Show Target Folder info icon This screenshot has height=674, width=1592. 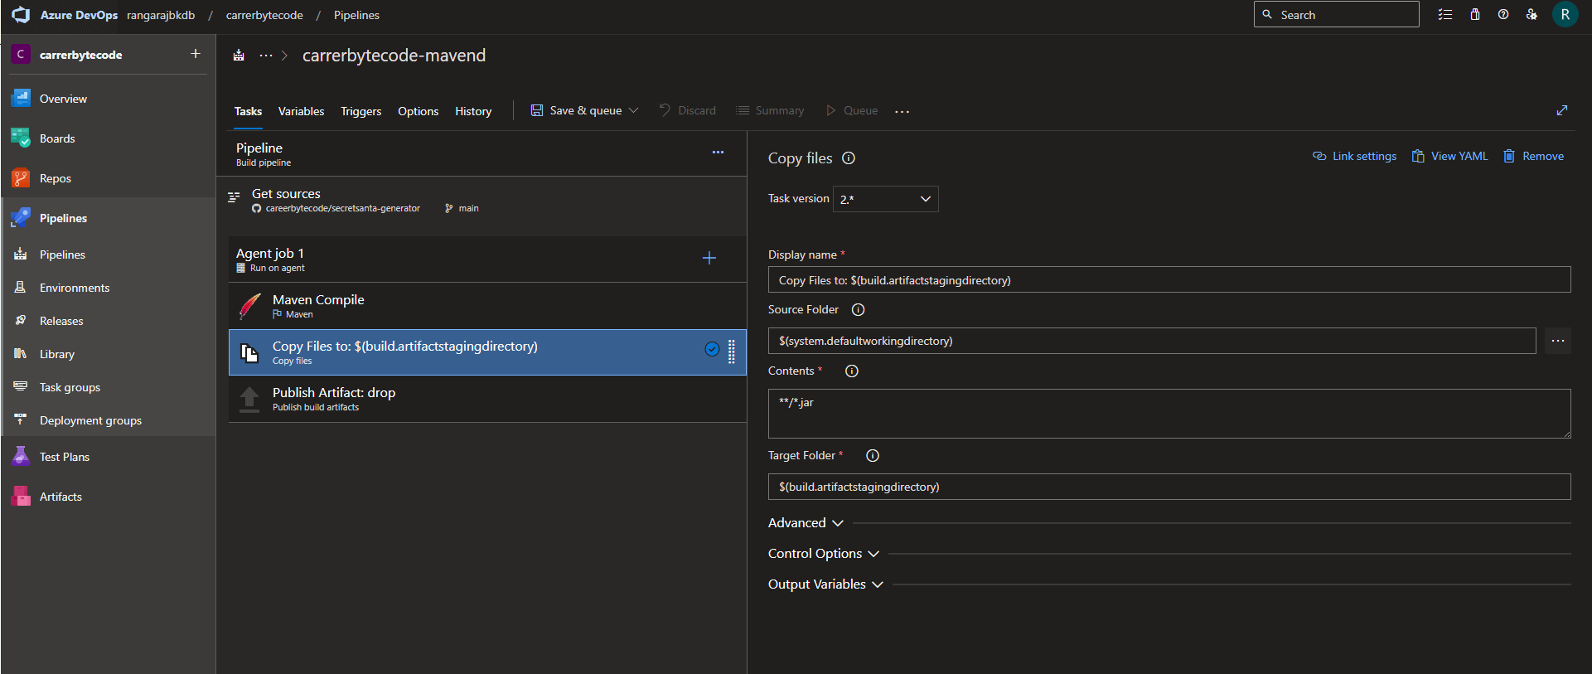873,456
